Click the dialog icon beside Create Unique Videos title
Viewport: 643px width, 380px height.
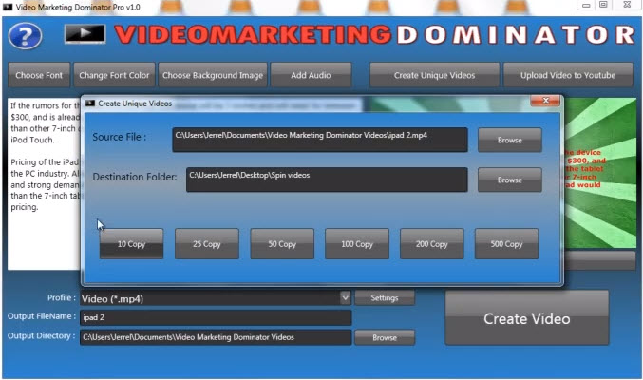tap(90, 104)
